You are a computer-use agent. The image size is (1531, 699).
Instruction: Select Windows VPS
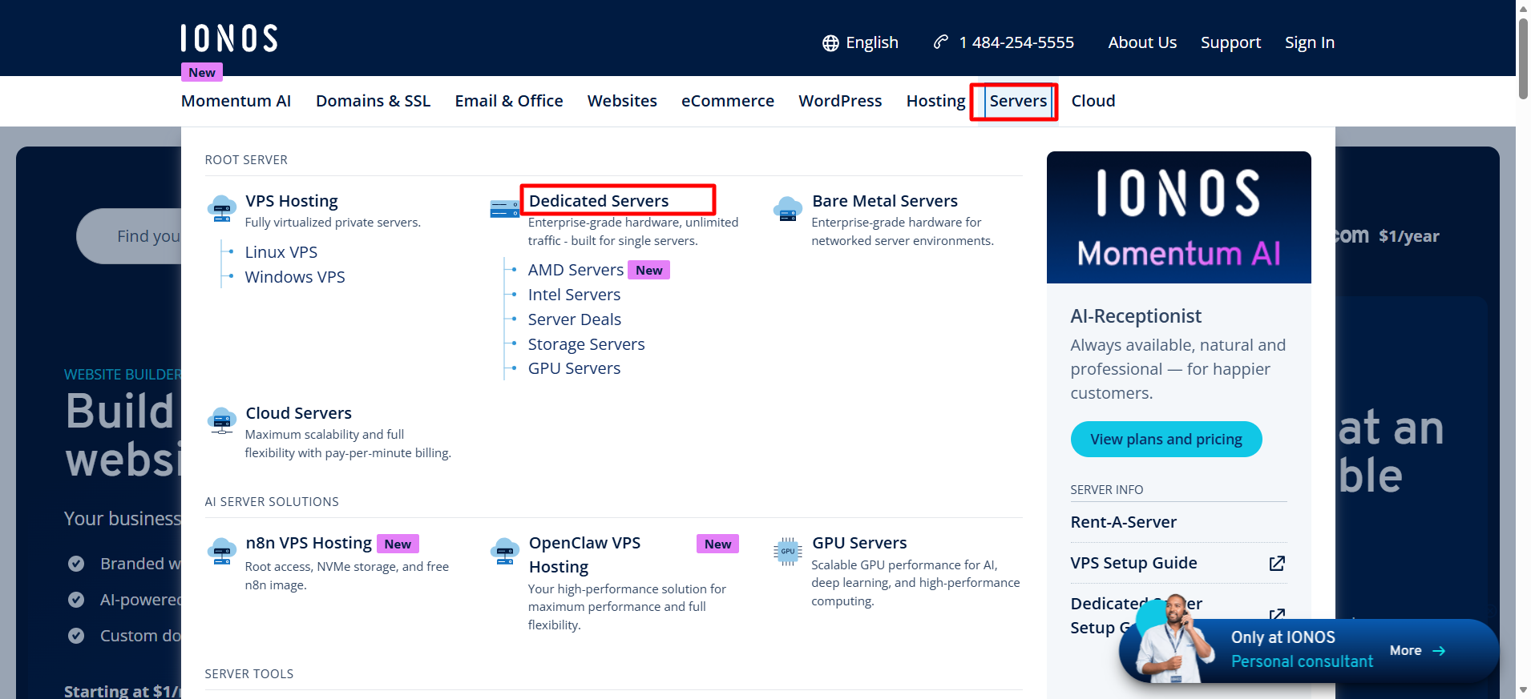pos(295,277)
